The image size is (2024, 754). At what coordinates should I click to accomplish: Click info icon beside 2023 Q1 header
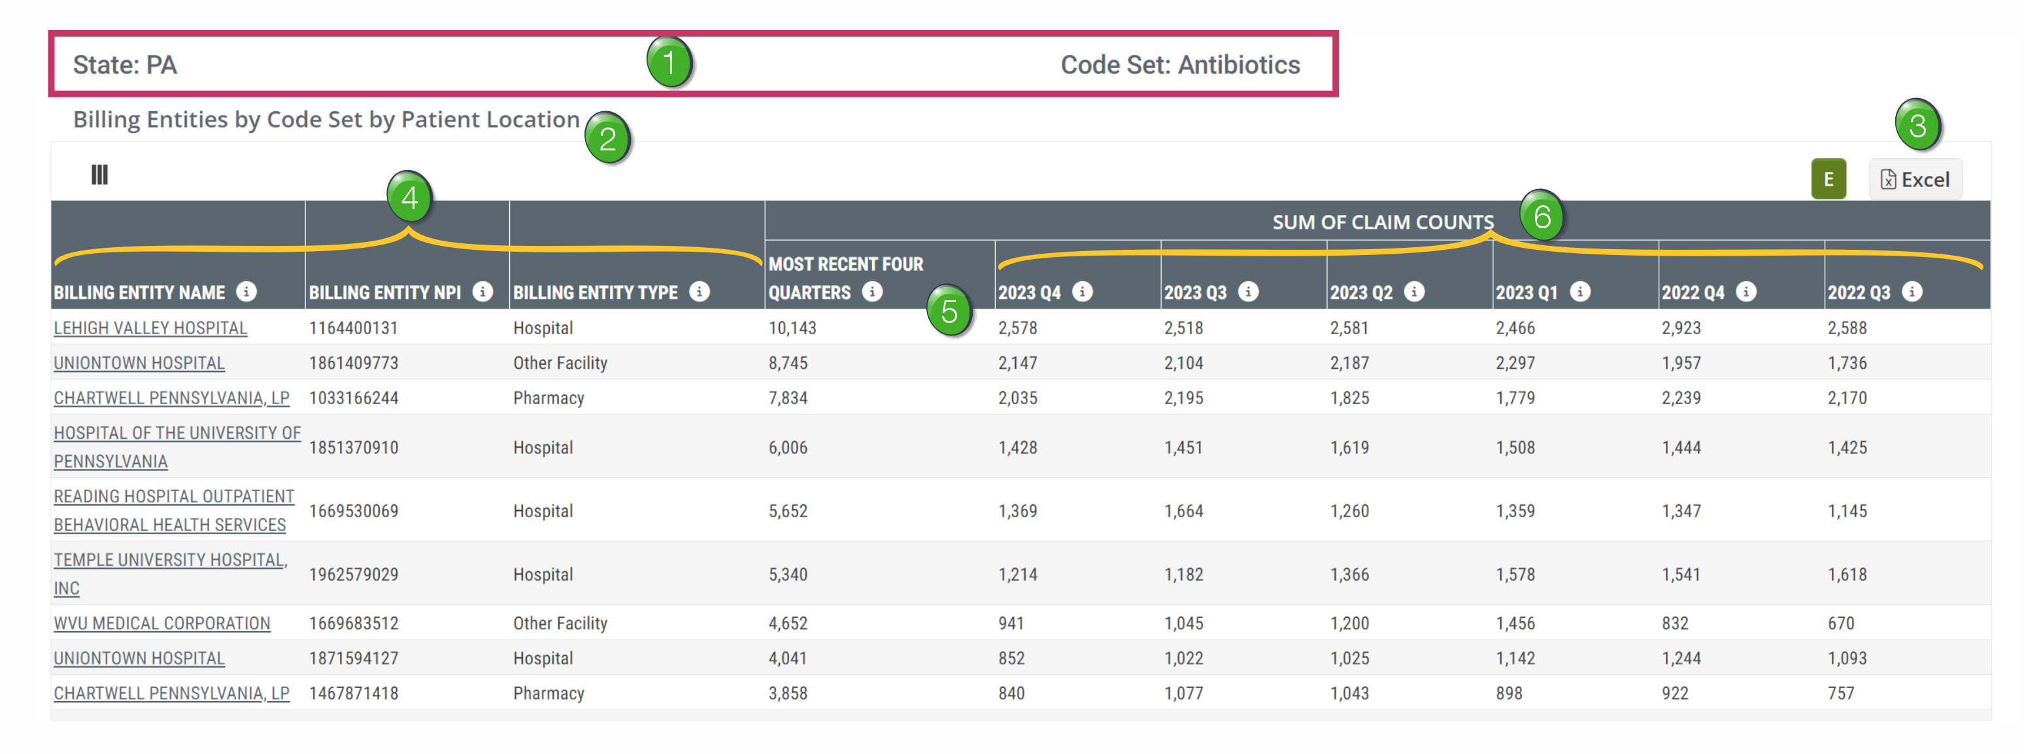[x=1579, y=292]
